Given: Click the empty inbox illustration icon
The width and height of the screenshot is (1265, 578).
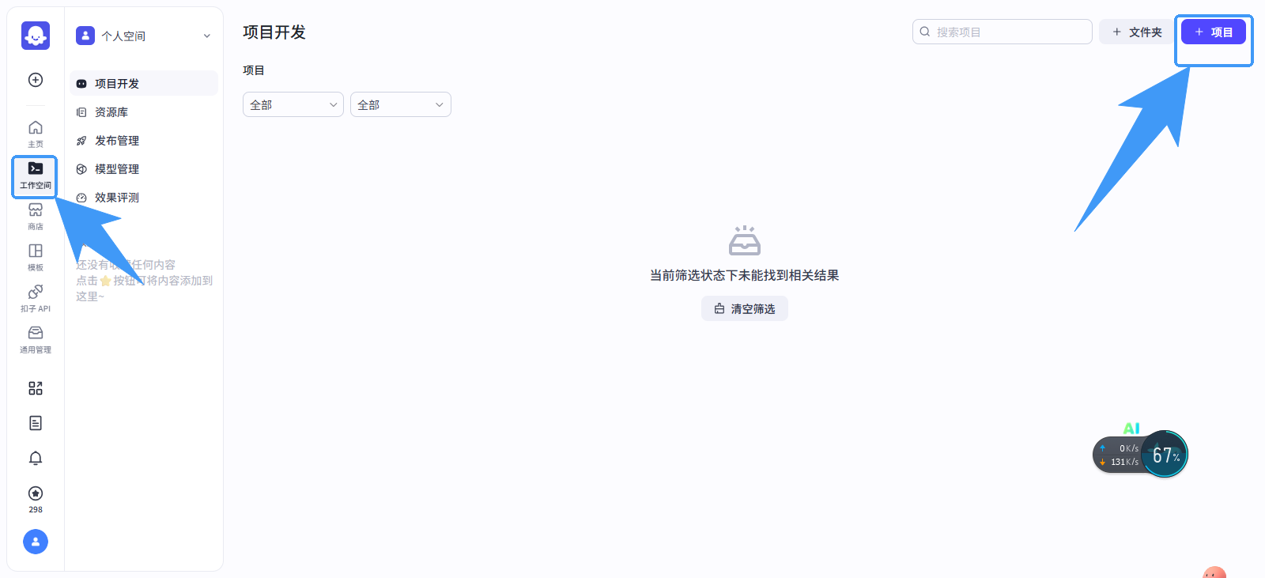Looking at the screenshot, I should point(745,240).
